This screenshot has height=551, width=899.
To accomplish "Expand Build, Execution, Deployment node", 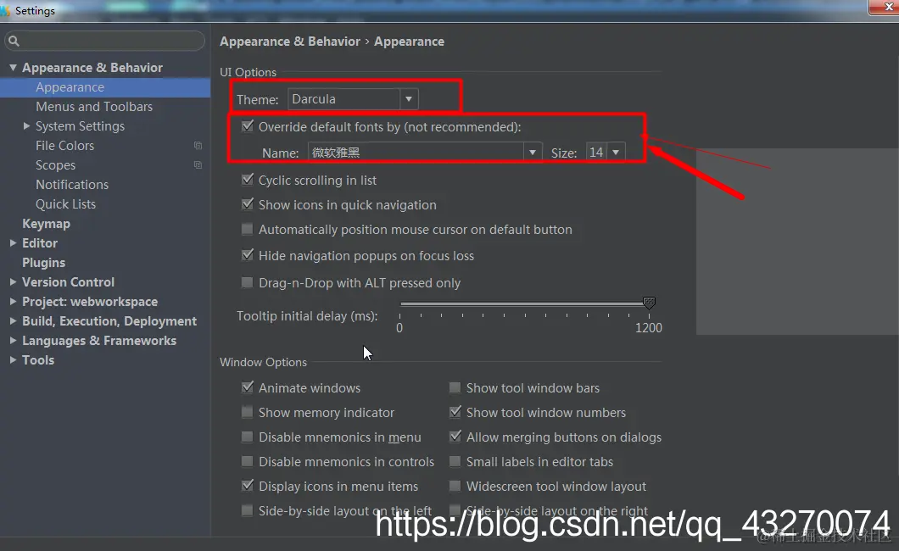I will tap(13, 320).
